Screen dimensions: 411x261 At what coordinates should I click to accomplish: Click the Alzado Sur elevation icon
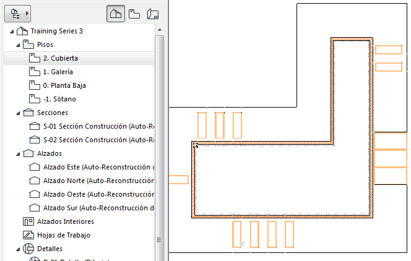pyautogui.click(x=35, y=208)
